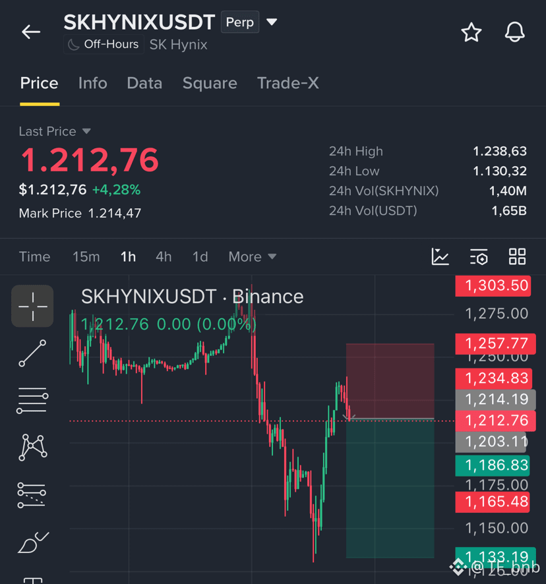Click the green 1,186.83 price label
Screen dimensions: 546x584
coord(493,465)
